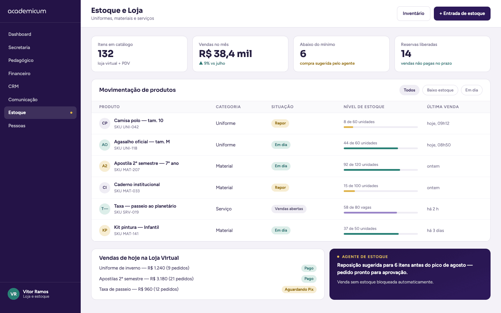This screenshot has height=313, width=501.
Task: Open Comunicação in the sidebar
Action: coord(40,99)
